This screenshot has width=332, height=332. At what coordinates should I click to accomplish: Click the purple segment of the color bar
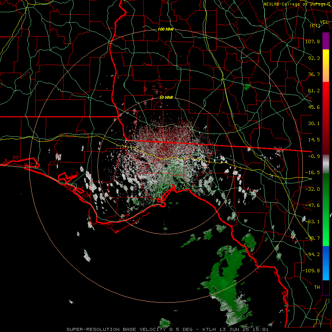click(x=326, y=41)
